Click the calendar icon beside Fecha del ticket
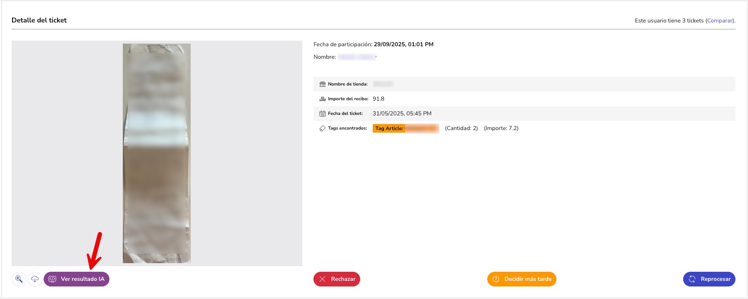748x299 pixels. 322,114
